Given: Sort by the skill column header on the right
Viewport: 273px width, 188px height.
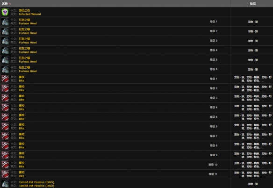Looking at the screenshot, I should [x=252, y=4].
